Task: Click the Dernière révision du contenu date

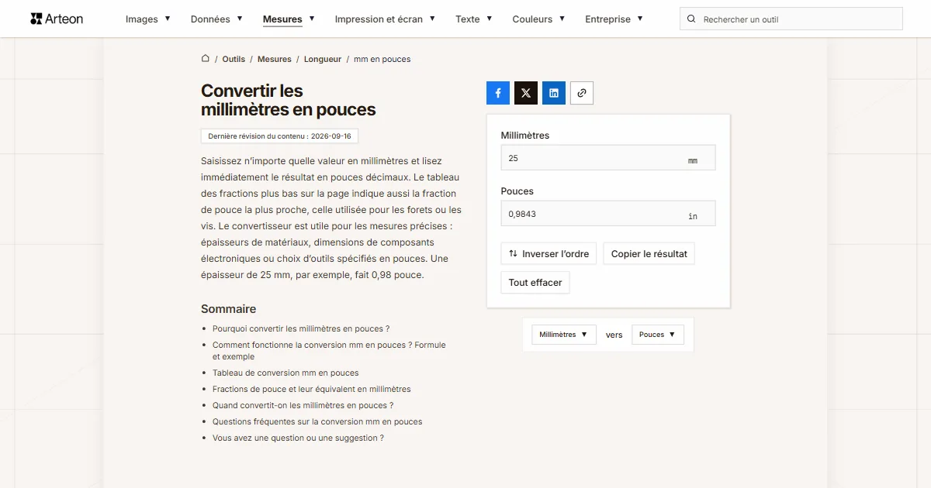Action: 279,136
